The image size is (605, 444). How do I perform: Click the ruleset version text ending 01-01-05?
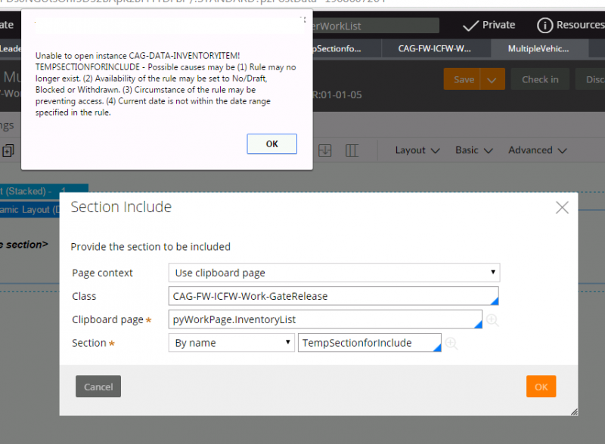pos(337,95)
